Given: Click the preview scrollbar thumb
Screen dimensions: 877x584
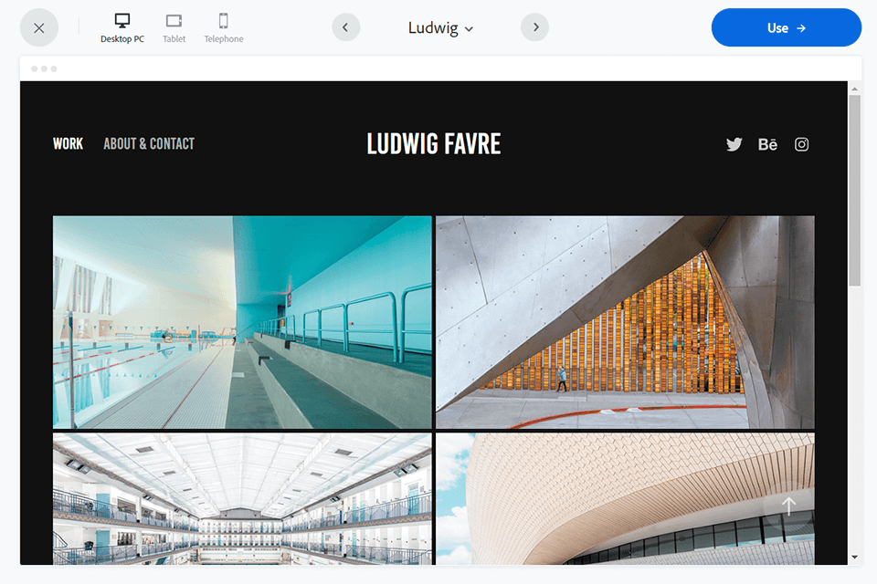Looking at the screenshot, I should click(x=854, y=190).
